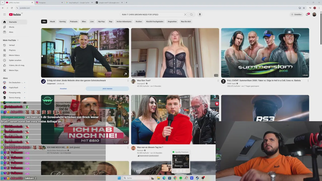The image size is (322, 181).
Task: Click the browser reload button
Action: (12, 8)
